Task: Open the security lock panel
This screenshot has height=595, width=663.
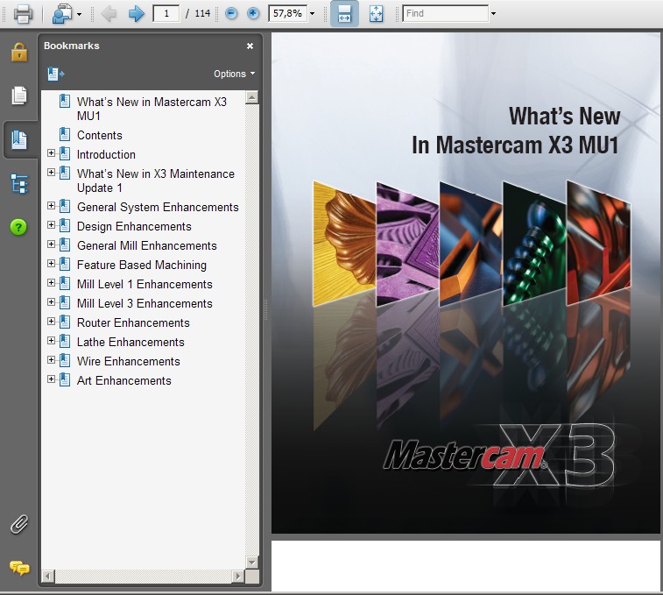Action: click(19, 53)
